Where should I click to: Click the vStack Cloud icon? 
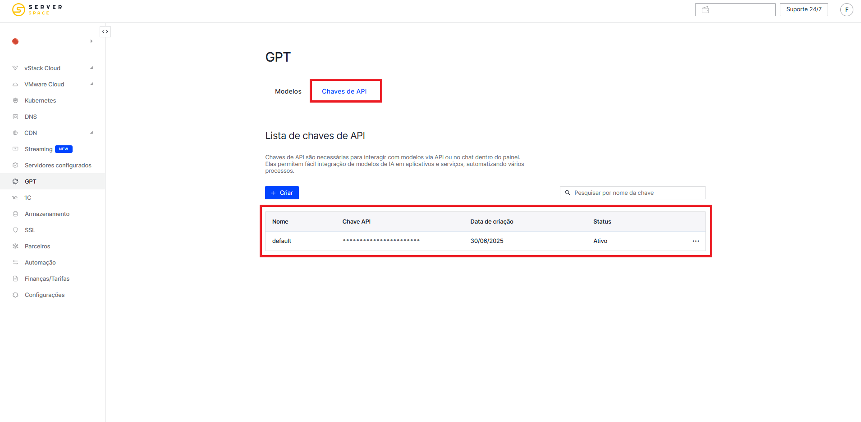[15, 68]
